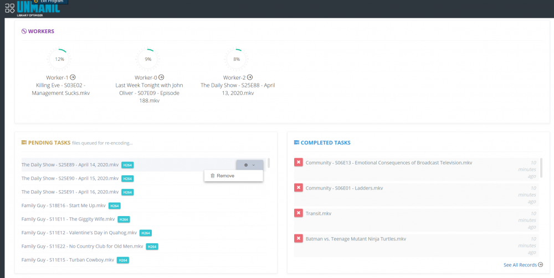Click the pending tasks list scrollbar
The width and height of the screenshot is (554, 278).
point(269,163)
